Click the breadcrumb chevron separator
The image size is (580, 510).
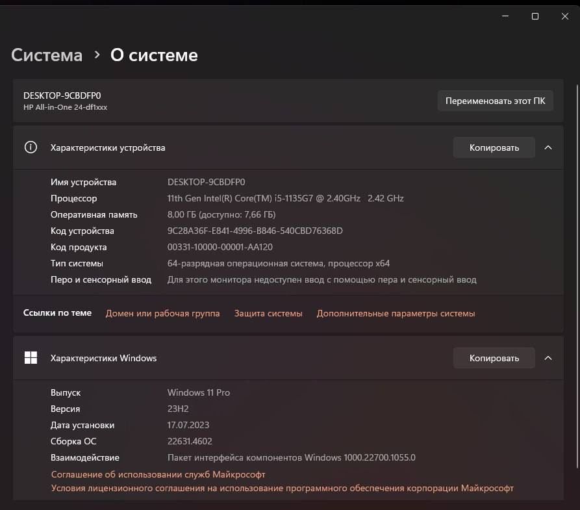tap(97, 55)
